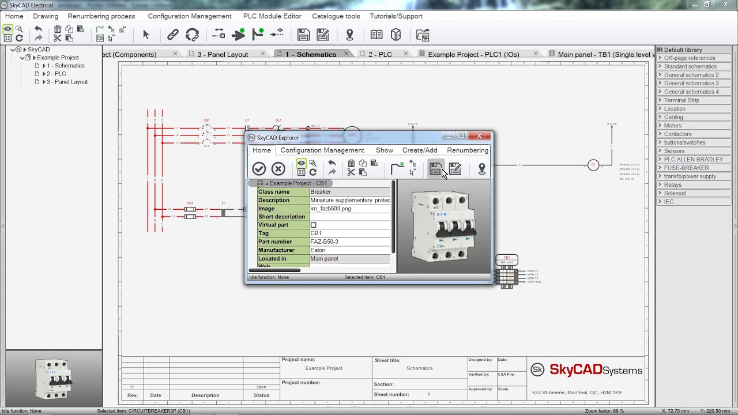Image resolution: width=738 pixels, height=415 pixels.
Task: Click the Part number field FAZ-B50-3
Action: 350,242
